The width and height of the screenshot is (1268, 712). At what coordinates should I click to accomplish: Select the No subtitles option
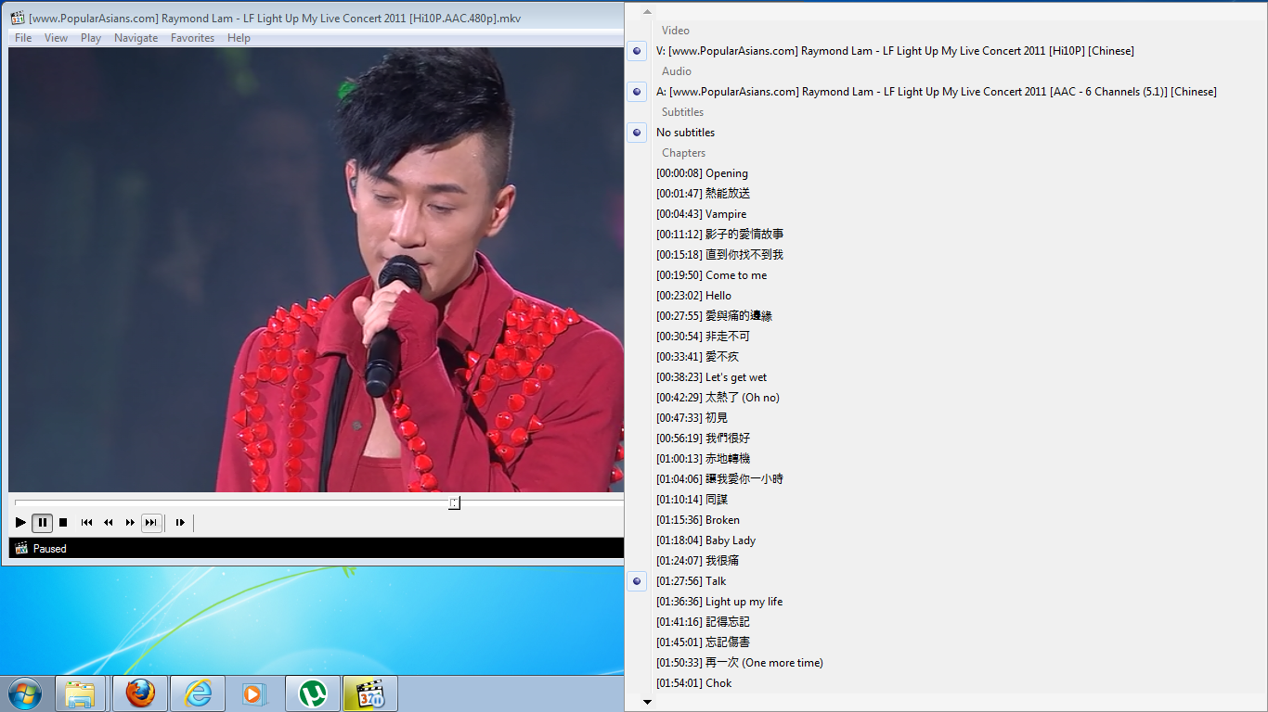pyautogui.click(x=946, y=133)
